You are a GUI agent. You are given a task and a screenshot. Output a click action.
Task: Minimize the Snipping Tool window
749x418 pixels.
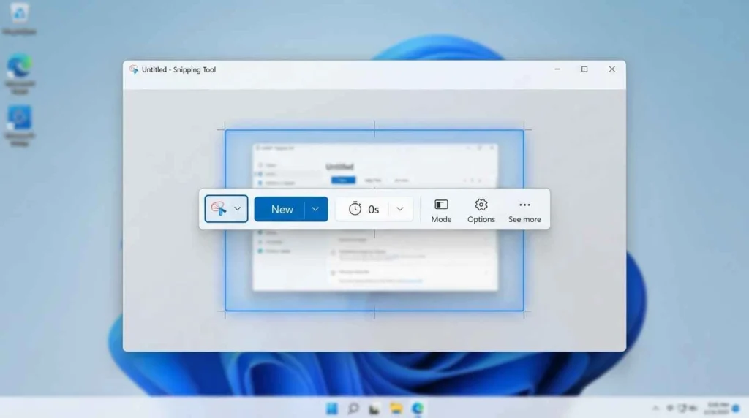coord(557,69)
